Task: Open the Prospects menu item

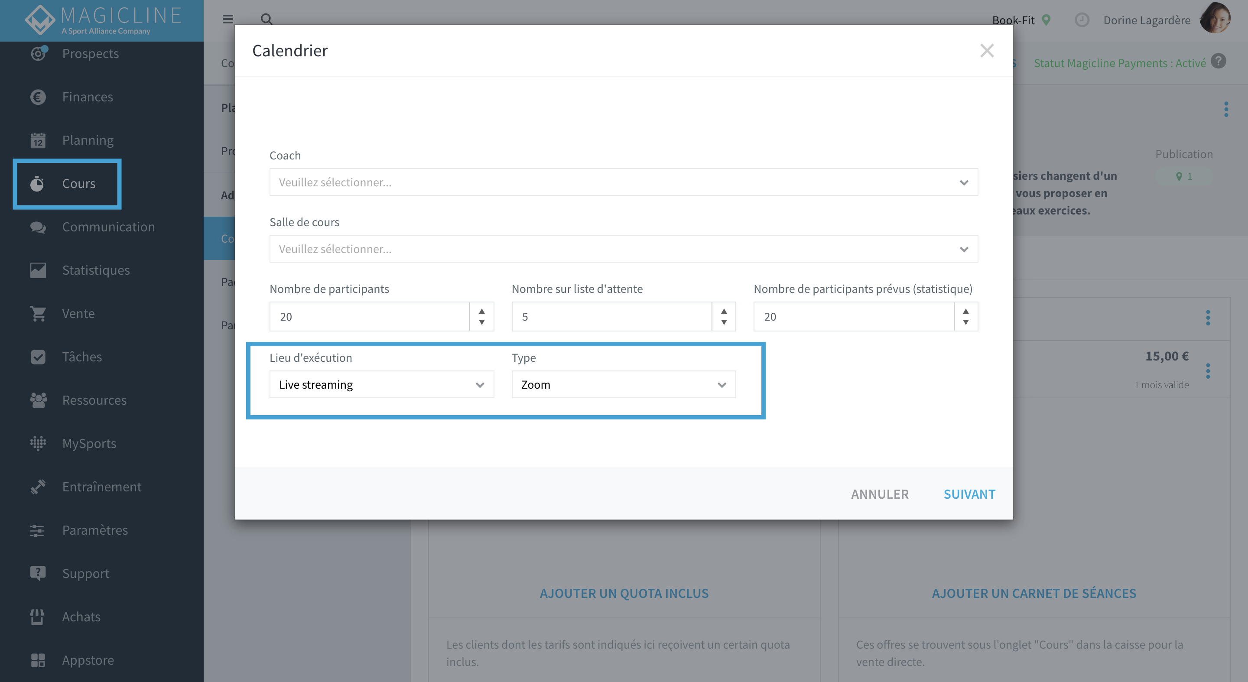Action: click(91, 53)
